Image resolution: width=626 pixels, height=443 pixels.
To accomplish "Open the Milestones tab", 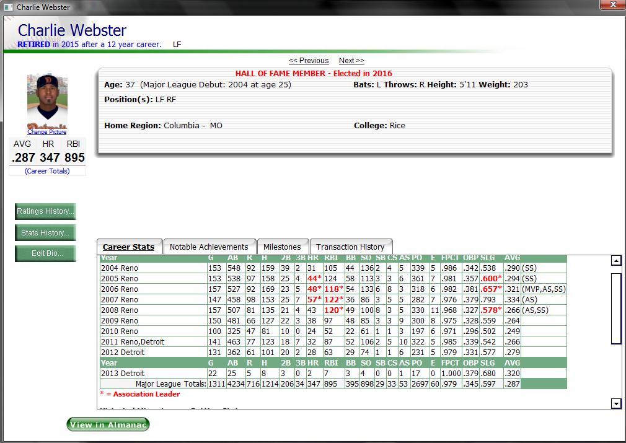I will tap(282, 247).
